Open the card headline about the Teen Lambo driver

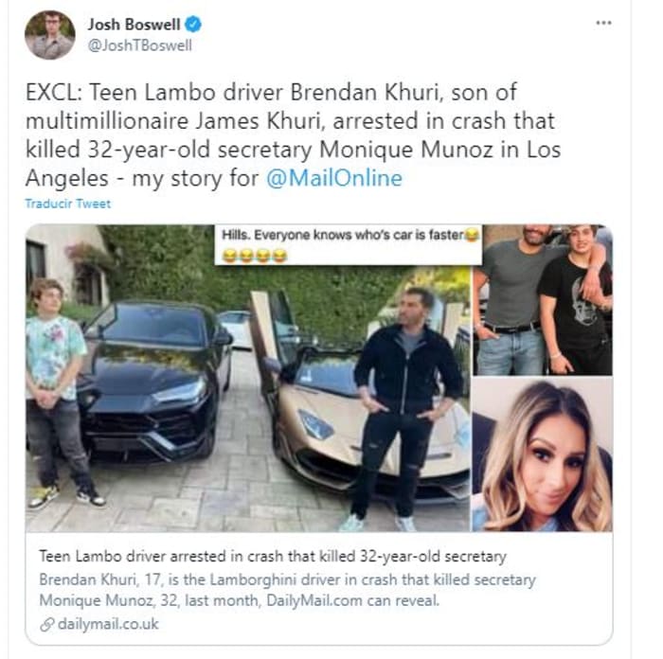[273, 557]
